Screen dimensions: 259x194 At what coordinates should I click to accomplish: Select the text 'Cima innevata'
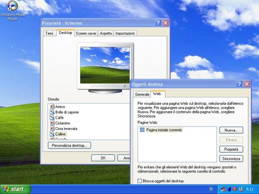tap(66, 129)
